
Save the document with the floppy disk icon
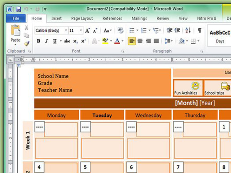[x=18, y=9]
